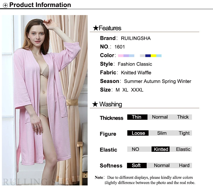Viewport: 213px width, 190px height.
Task: Click the Product Information heading
Action: [40, 5]
